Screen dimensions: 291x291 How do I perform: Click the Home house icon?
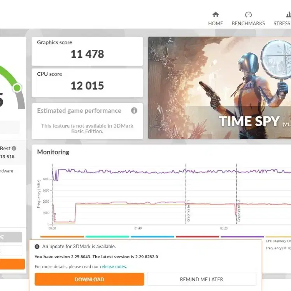[x=216, y=14]
